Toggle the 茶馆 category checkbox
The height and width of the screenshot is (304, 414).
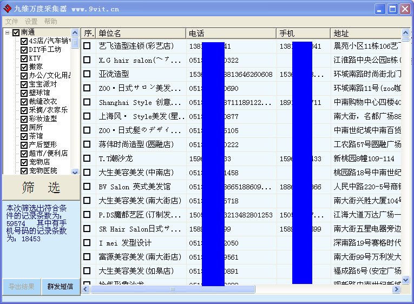point(24,136)
